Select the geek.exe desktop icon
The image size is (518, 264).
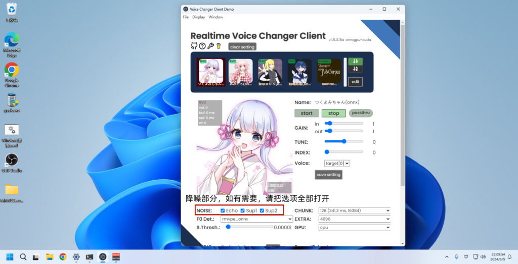[12, 102]
